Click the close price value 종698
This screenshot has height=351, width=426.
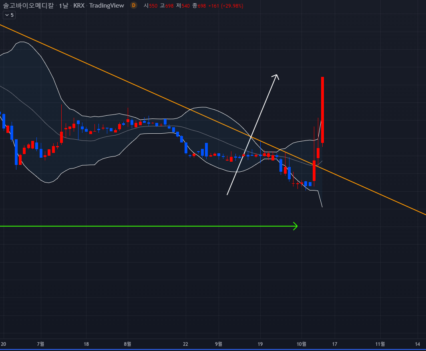[199, 6]
